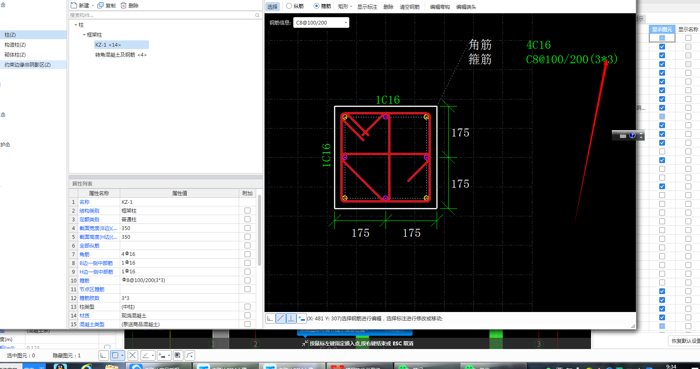Select the 纵筋 radio button
Viewport: 700px width, 369px height.
tap(289, 6)
